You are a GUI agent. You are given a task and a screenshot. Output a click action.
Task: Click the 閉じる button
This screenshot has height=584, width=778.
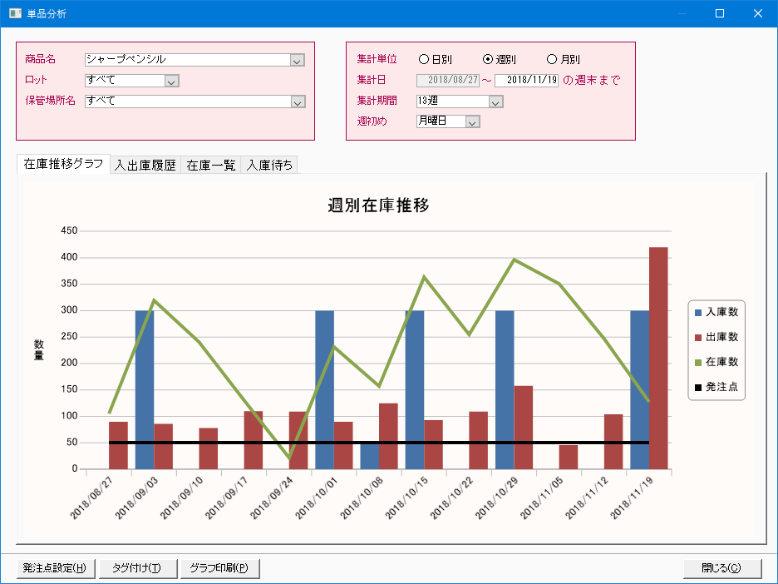coord(721,568)
